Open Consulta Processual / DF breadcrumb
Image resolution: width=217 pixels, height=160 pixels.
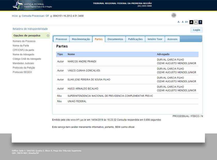(35, 16)
